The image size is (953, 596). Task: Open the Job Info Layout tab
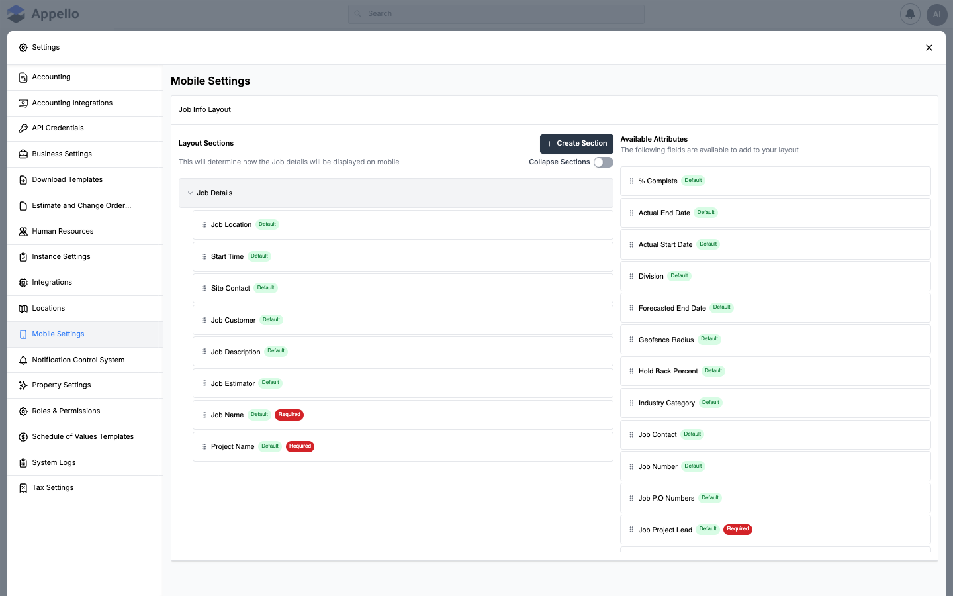pos(204,110)
